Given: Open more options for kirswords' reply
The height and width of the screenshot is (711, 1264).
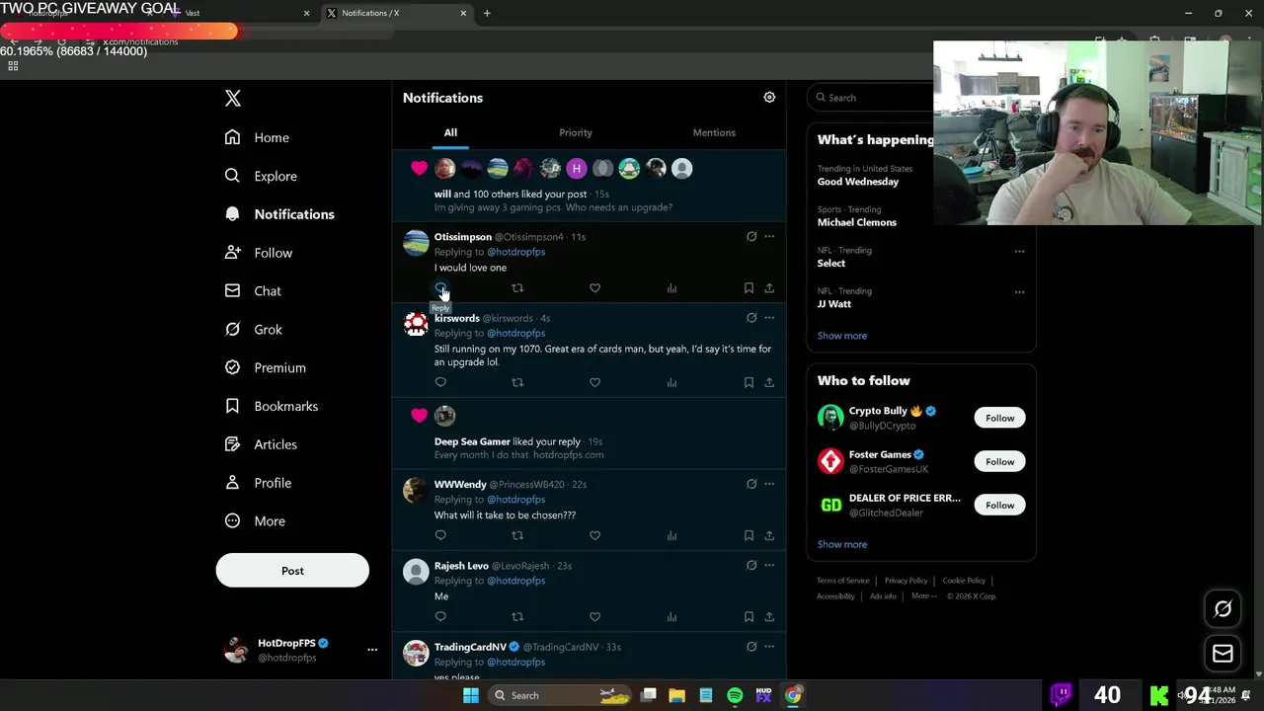Looking at the screenshot, I should pyautogui.click(x=769, y=318).
